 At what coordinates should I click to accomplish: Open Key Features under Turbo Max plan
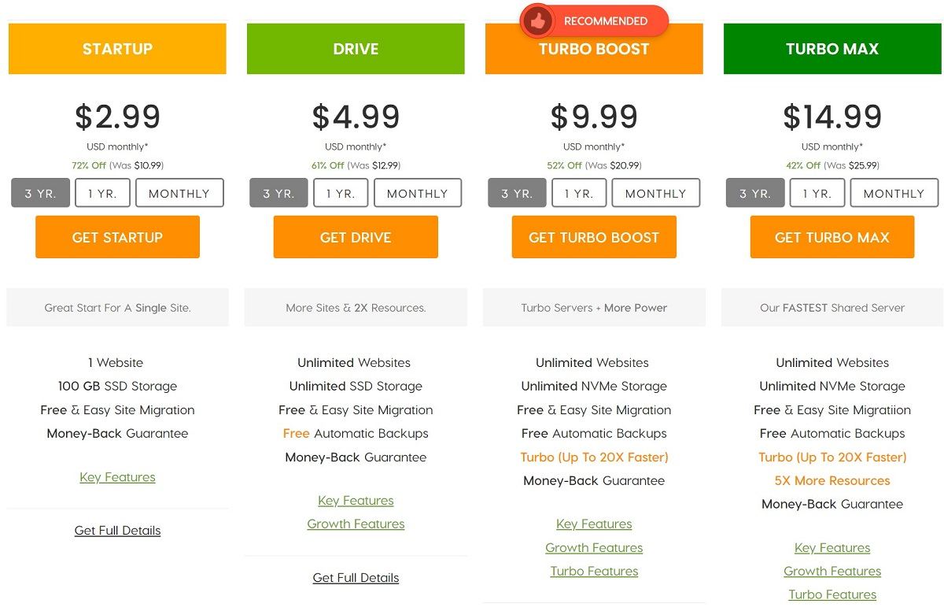click(x=832, y=548)
